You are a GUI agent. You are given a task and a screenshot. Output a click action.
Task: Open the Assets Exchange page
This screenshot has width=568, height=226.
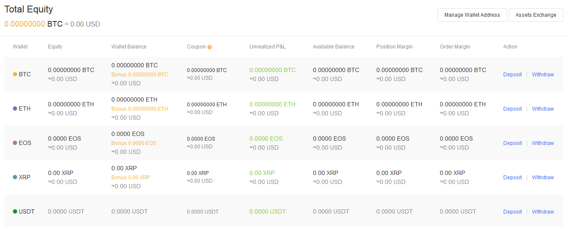536,15
